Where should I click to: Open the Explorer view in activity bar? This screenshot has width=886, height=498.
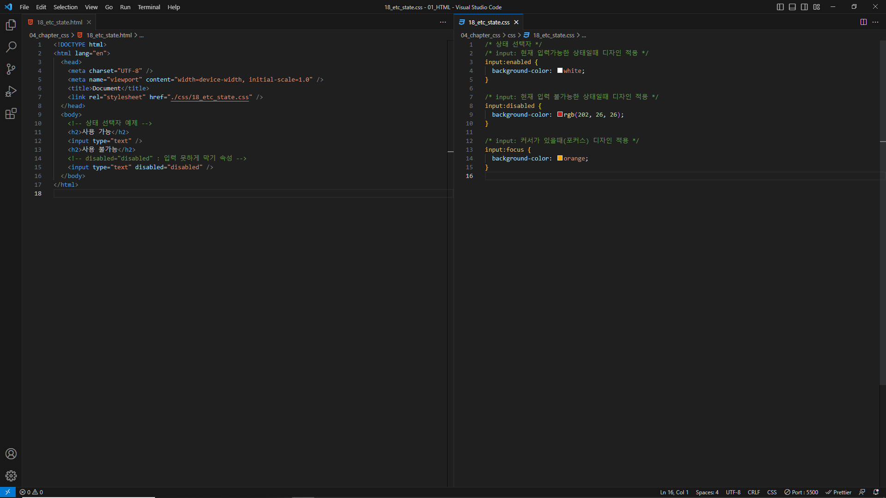pos(11,25)
